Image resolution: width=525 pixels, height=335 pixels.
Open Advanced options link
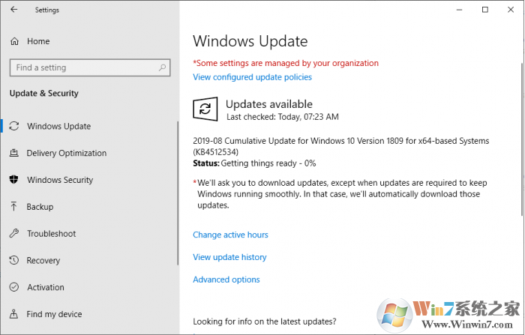coord(226,280)
